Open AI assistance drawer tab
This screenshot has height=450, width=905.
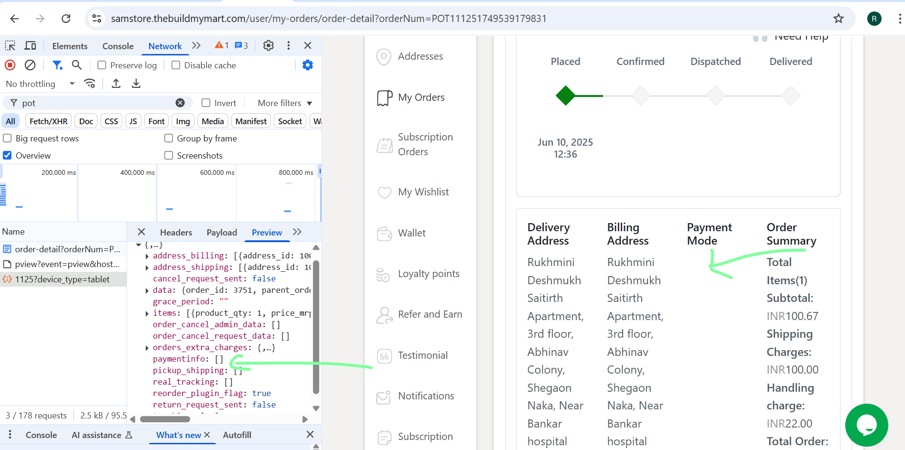[x=102, y=435]
